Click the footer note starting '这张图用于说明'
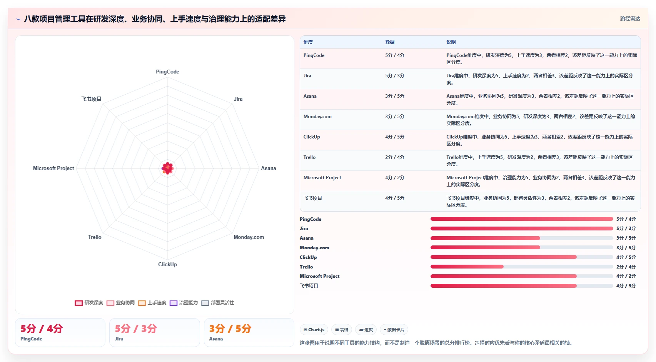This screenshot has height=362, width=656. tap(437, 343)
